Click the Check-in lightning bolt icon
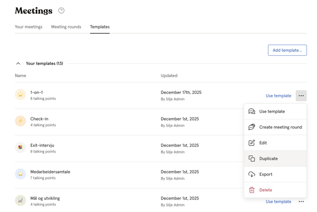This screenshot has height=212, width=317. pos(20,121)
